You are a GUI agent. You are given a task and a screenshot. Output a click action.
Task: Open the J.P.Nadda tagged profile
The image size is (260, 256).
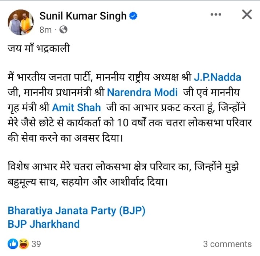(x=216, y=77)
